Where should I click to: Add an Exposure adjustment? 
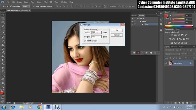click(182, 35)
